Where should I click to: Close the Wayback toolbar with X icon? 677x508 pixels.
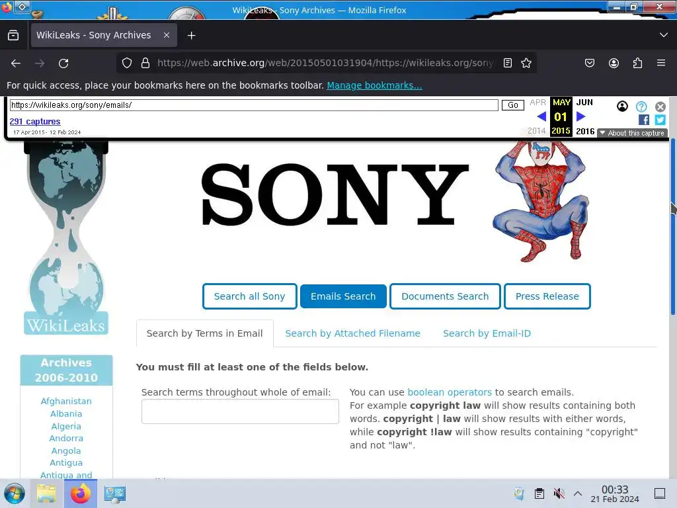click(660, 106)
